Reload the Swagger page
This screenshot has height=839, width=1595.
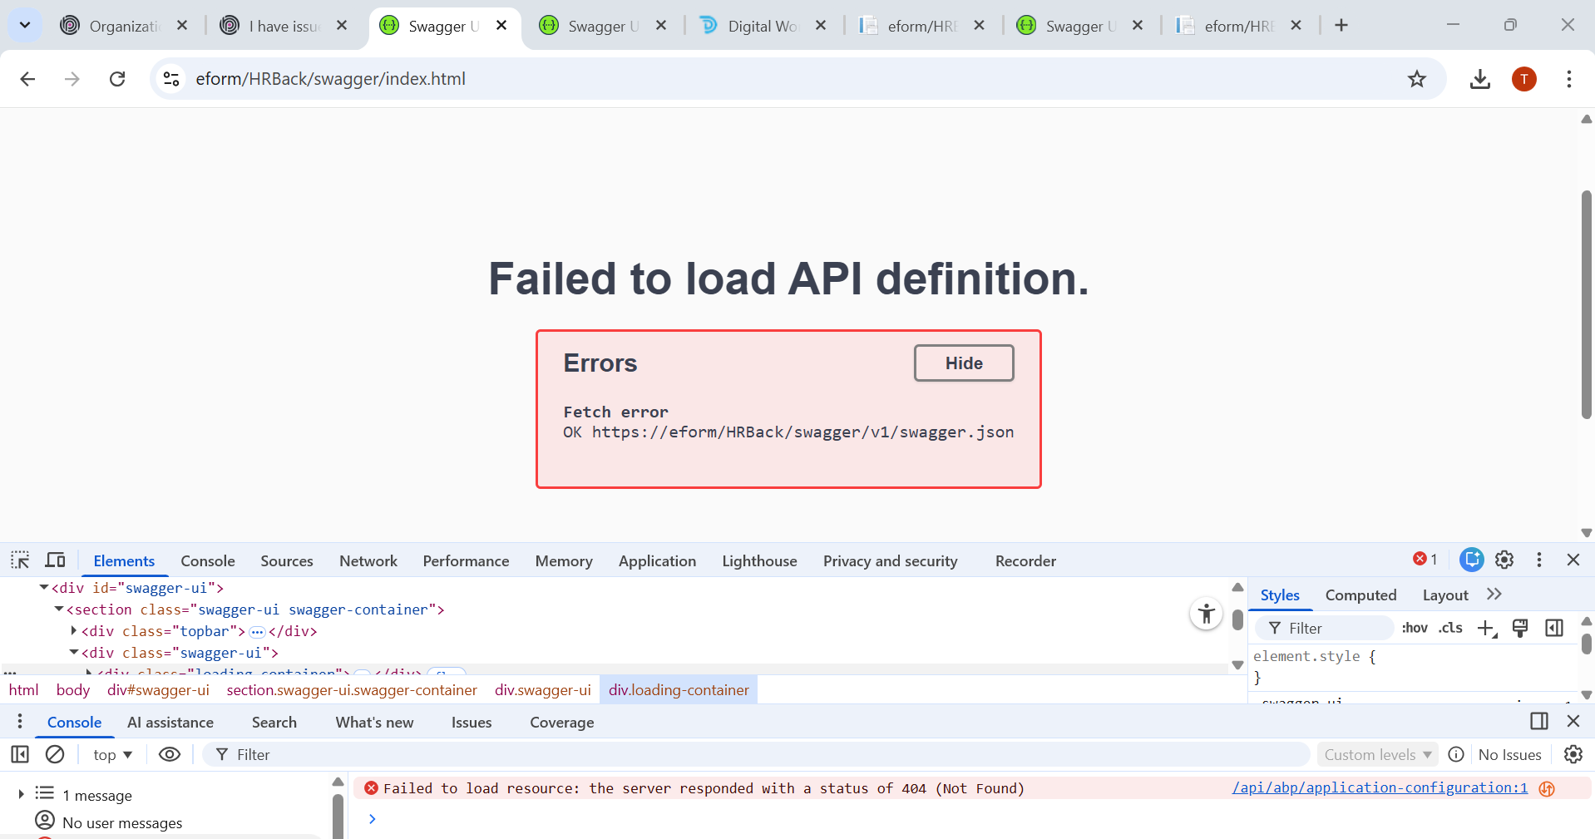[117, 79]
